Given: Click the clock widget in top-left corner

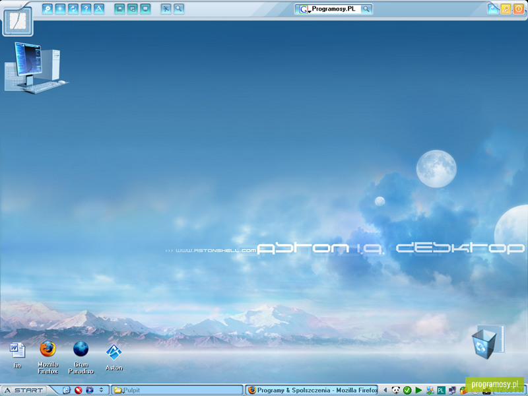Looking at the screenshot, I should (x=18, y=21).
